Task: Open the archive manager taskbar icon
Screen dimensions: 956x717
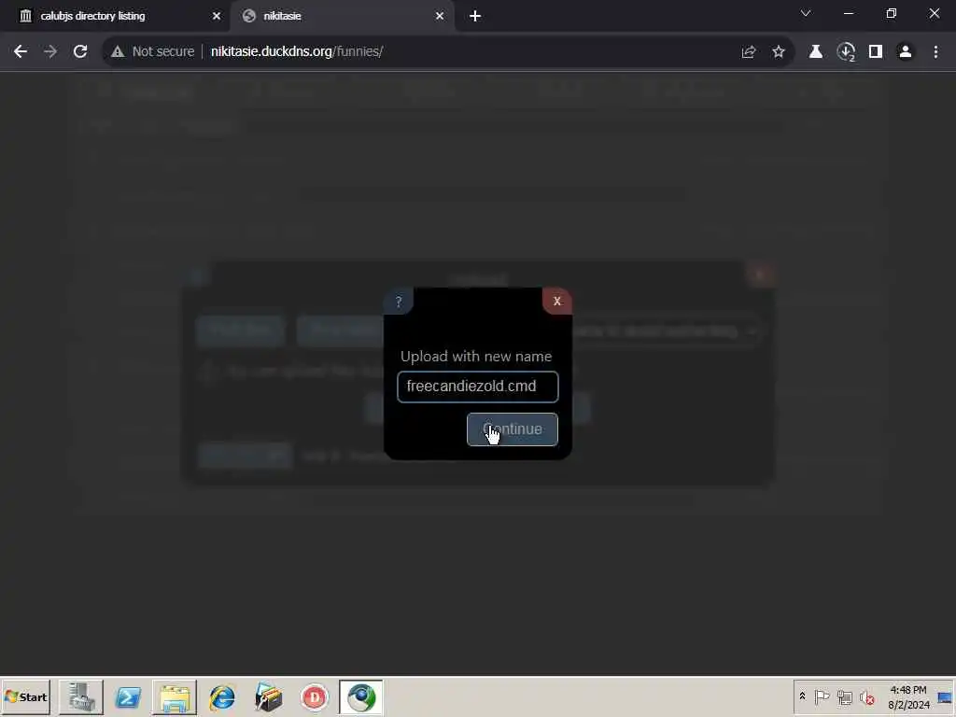Action: (268, 696)
